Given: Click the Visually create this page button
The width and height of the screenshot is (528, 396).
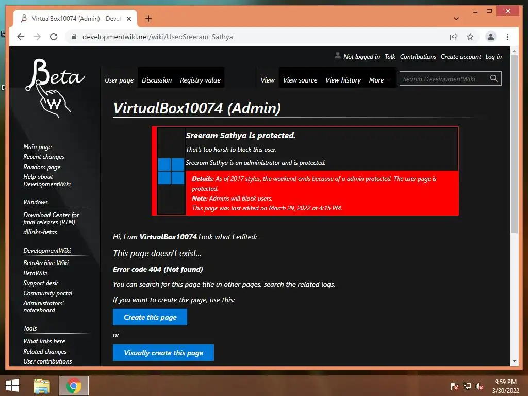Looking at the screenshot, I should pos(163,353).
